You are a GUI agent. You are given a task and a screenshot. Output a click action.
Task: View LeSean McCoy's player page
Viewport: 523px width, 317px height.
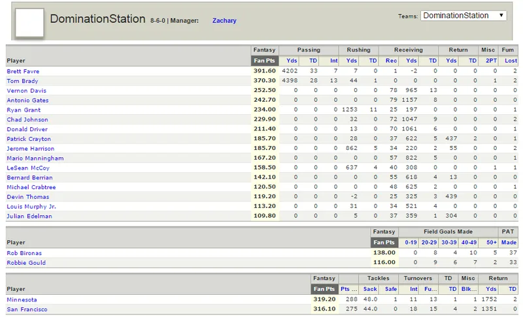[x=28, y=168]
